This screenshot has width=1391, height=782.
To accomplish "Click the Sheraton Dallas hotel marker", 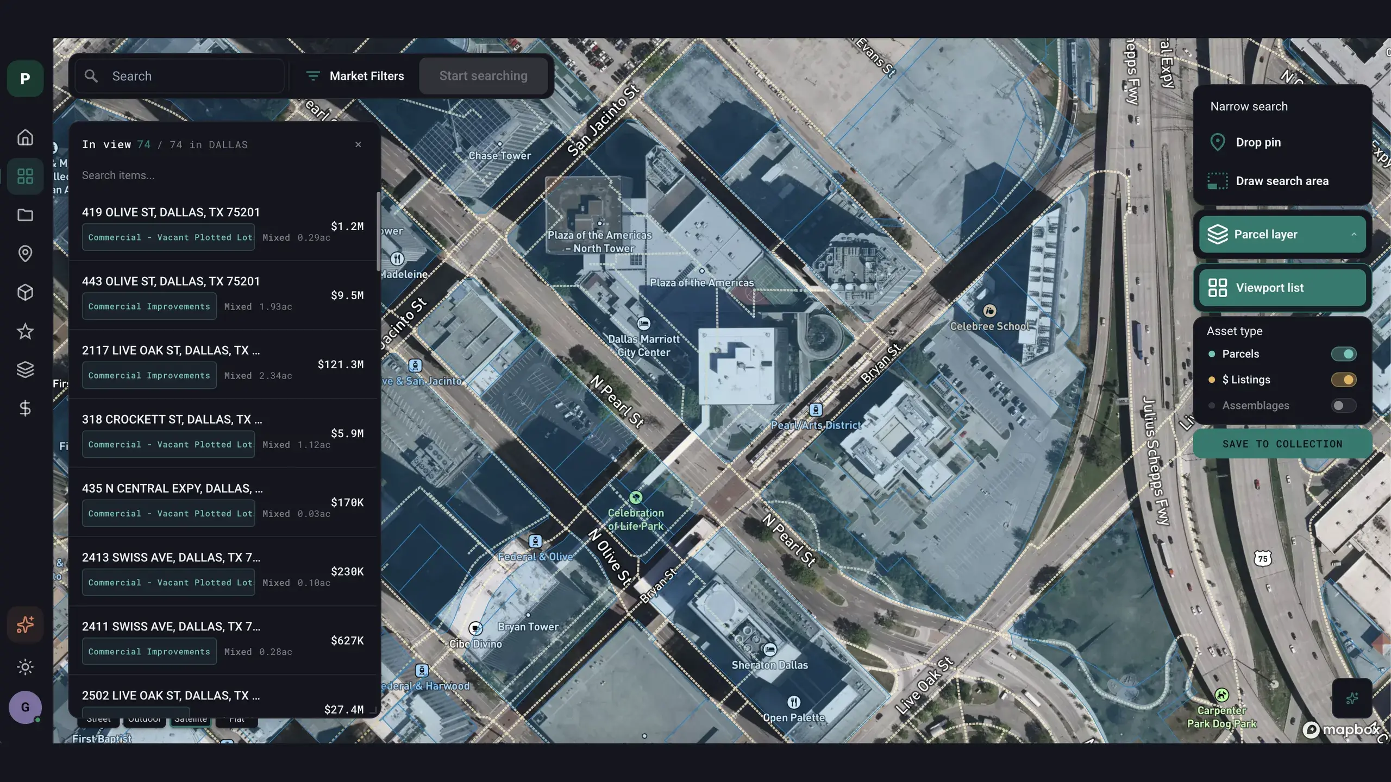I will click(x=770, y=649).
